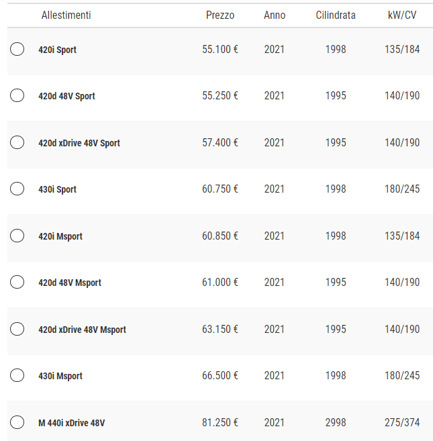433x441 pixels.
Task: Select the 420i Sport radio button
Action: 17,49
